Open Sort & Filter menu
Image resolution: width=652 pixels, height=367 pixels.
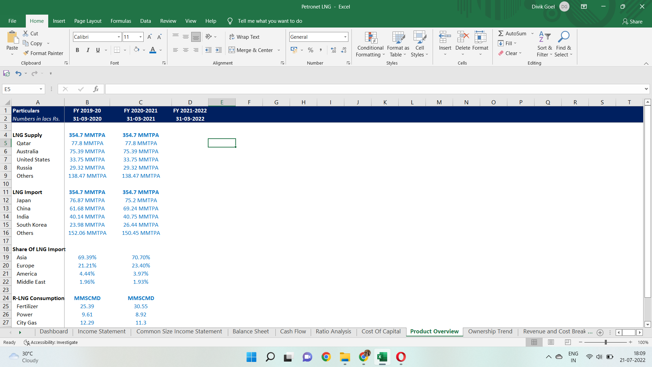point(545,45)
